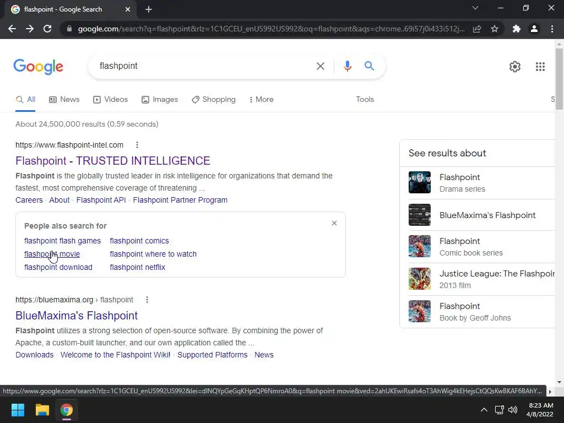Click the page vertical scrollbar thumb
Image resolution: width=564 pixels, height=423 pixels.
point(559,78)
